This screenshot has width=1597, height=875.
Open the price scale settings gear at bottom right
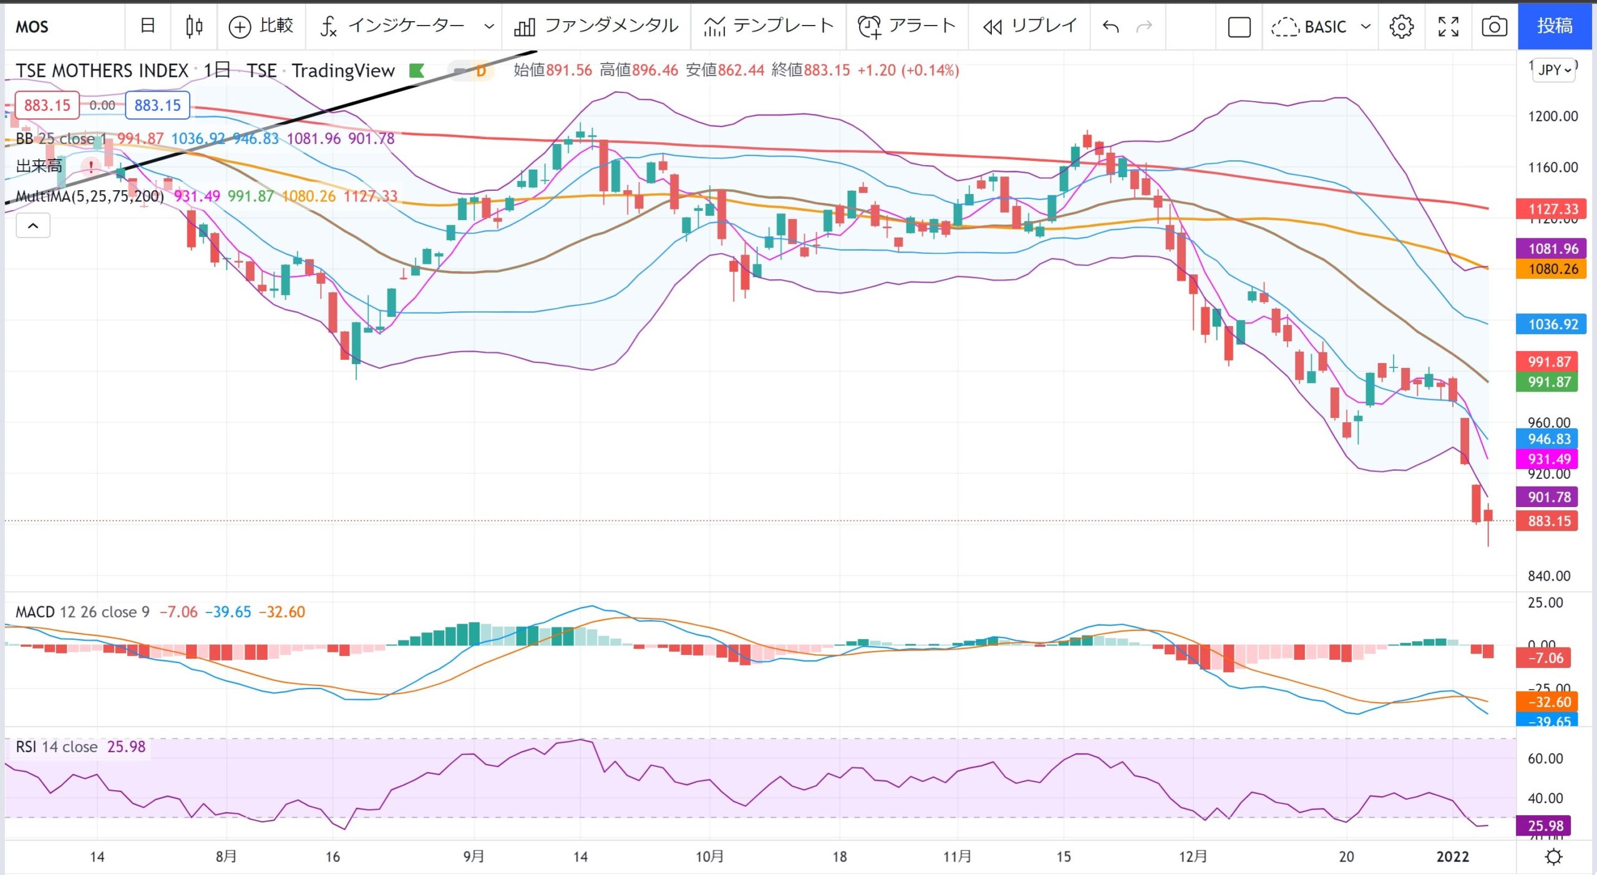[1553, 857]
